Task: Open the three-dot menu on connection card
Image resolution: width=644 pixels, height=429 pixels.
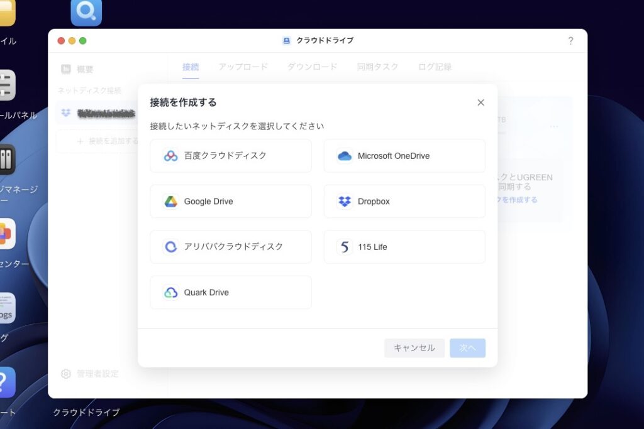Action: (x=554, y=126)
